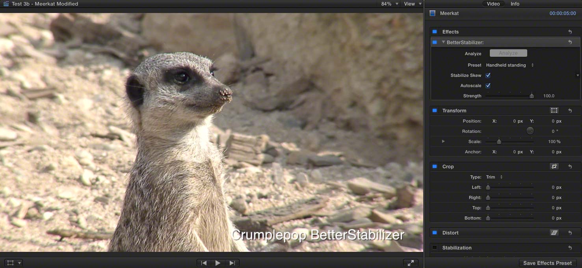Reset all Effects parameters with the arrow

[x=570, y=32]
